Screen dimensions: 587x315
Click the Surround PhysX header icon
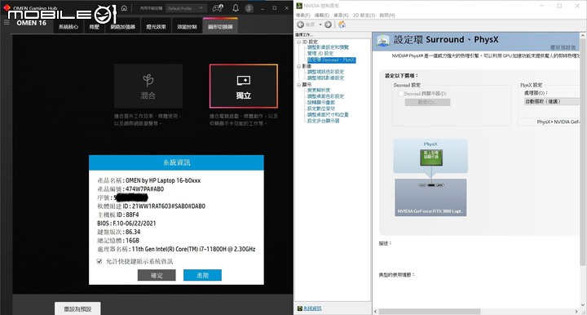pos(383,40)
